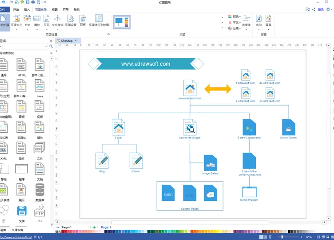Select the 视频 video shape in library
The image size is (334, 240).
point(40,109)
